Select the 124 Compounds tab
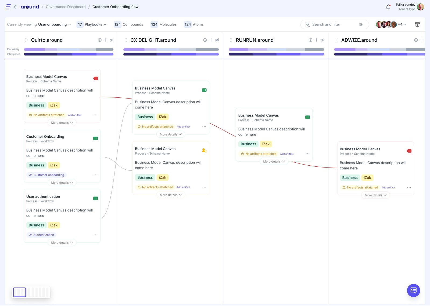The height and width of the screenshot is (306, 430). [x=128, y=24]
